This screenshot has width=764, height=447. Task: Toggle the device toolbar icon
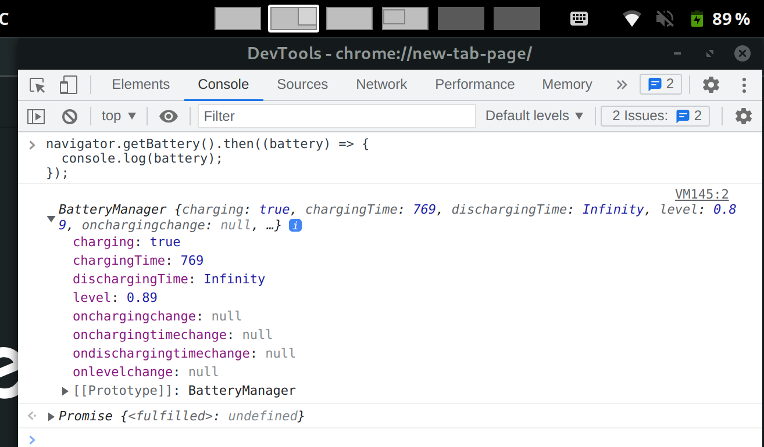pyautogui.click(x=69, y=85)
